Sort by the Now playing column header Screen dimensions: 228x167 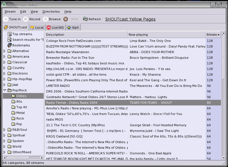[167, 35]
